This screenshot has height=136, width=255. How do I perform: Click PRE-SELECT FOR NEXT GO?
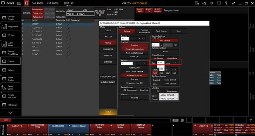click(x=100, y=13)
